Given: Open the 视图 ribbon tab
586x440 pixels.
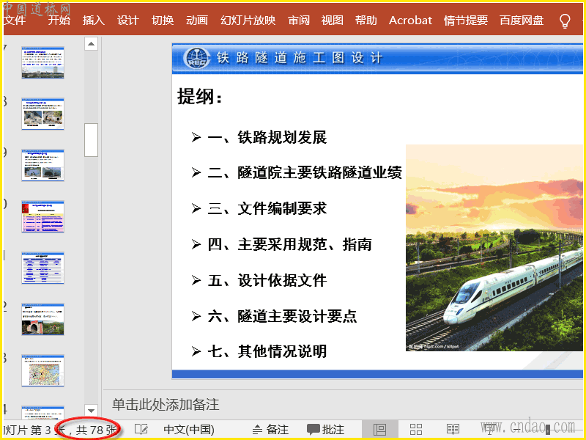Looking at the screenshot, I should pyautogui.click(x=333, y=20).
